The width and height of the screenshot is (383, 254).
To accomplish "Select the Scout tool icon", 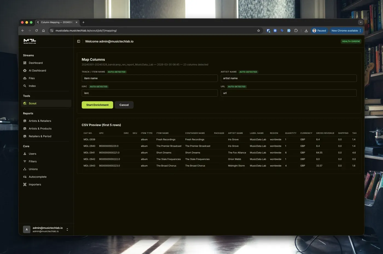I will 25,104.
